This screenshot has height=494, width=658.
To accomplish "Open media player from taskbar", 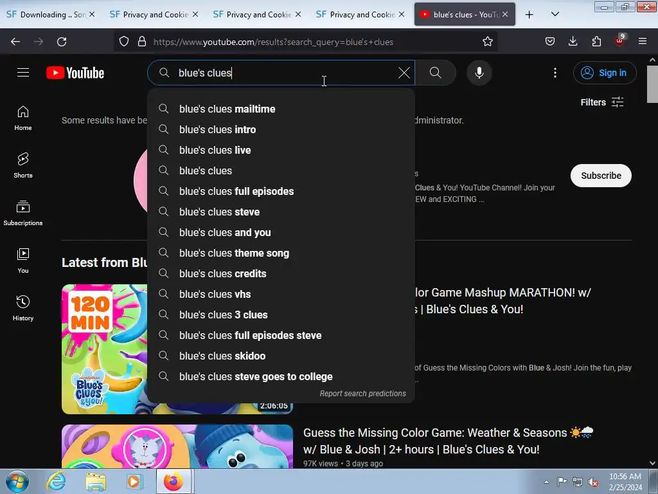I will coord(134,482).
